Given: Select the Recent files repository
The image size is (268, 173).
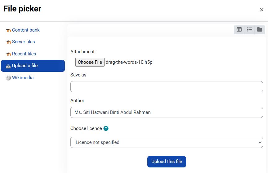Looking at the screenshot, I should [x=24, y=54].
